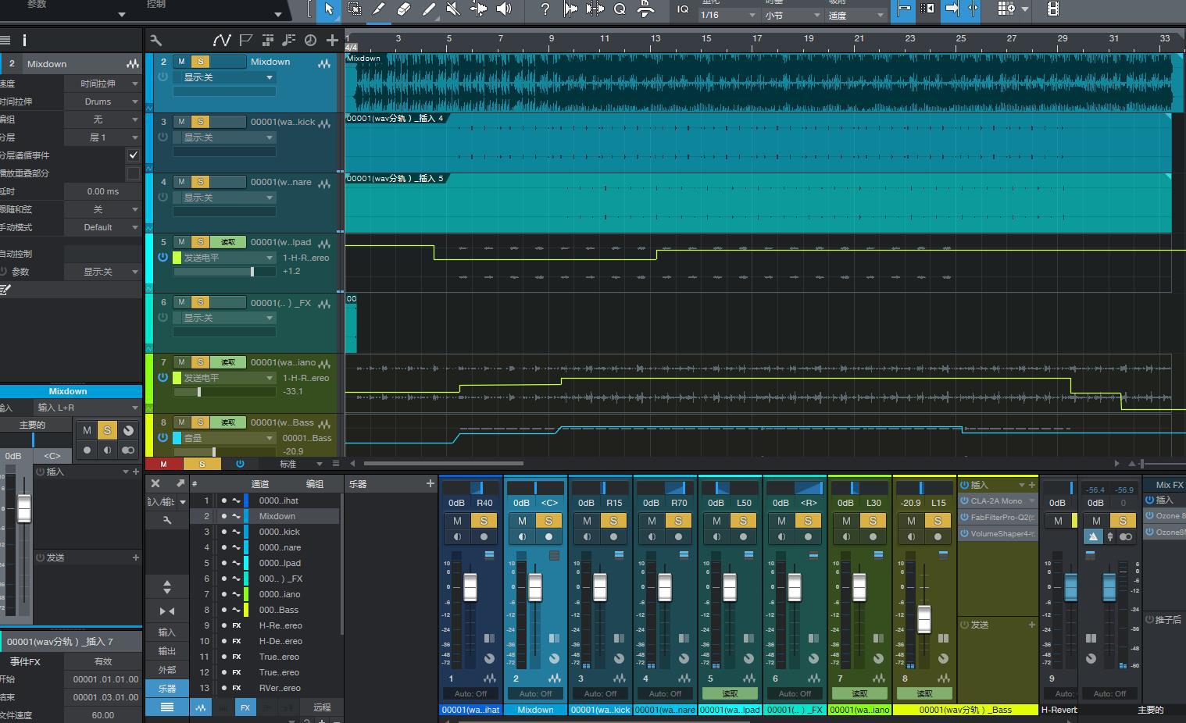Select the 乐器 mixer tab
The height and width of the screenshot is (723, 1186).
pos(167,689)
